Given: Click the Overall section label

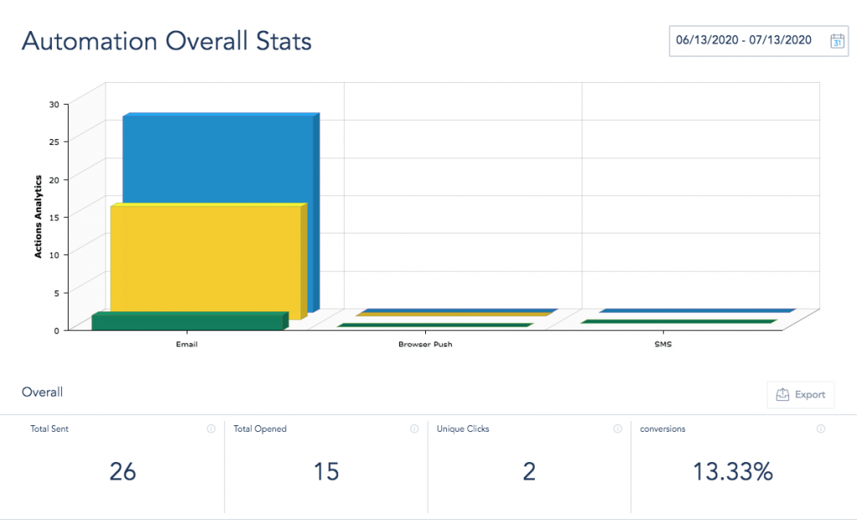Looking at the screenshot, I should (x=42, y=393).
